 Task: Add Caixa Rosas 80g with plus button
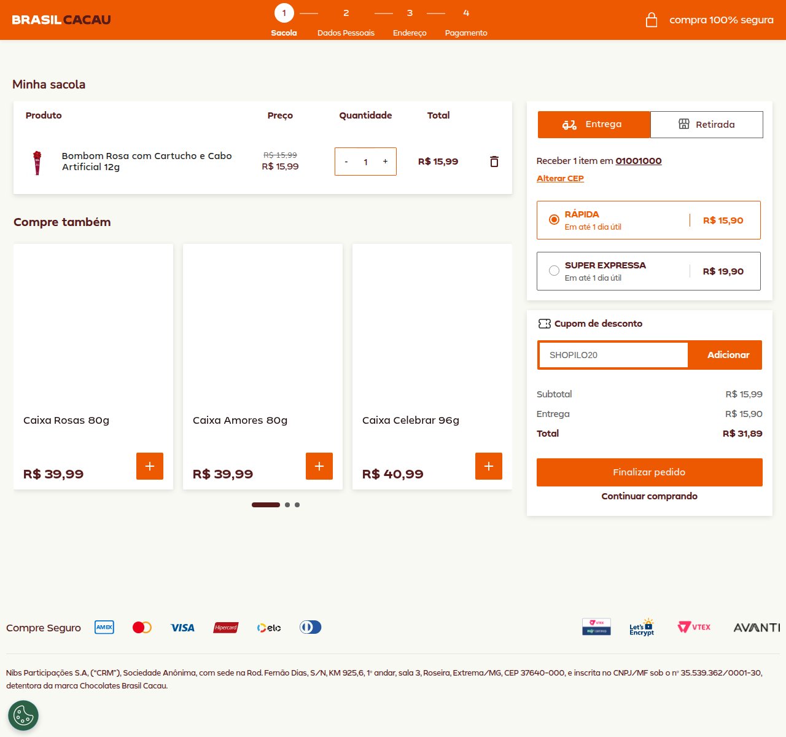150,466
